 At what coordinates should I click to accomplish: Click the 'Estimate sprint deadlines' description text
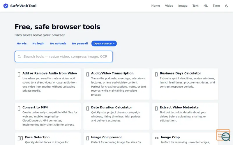[x=187, y=82]
